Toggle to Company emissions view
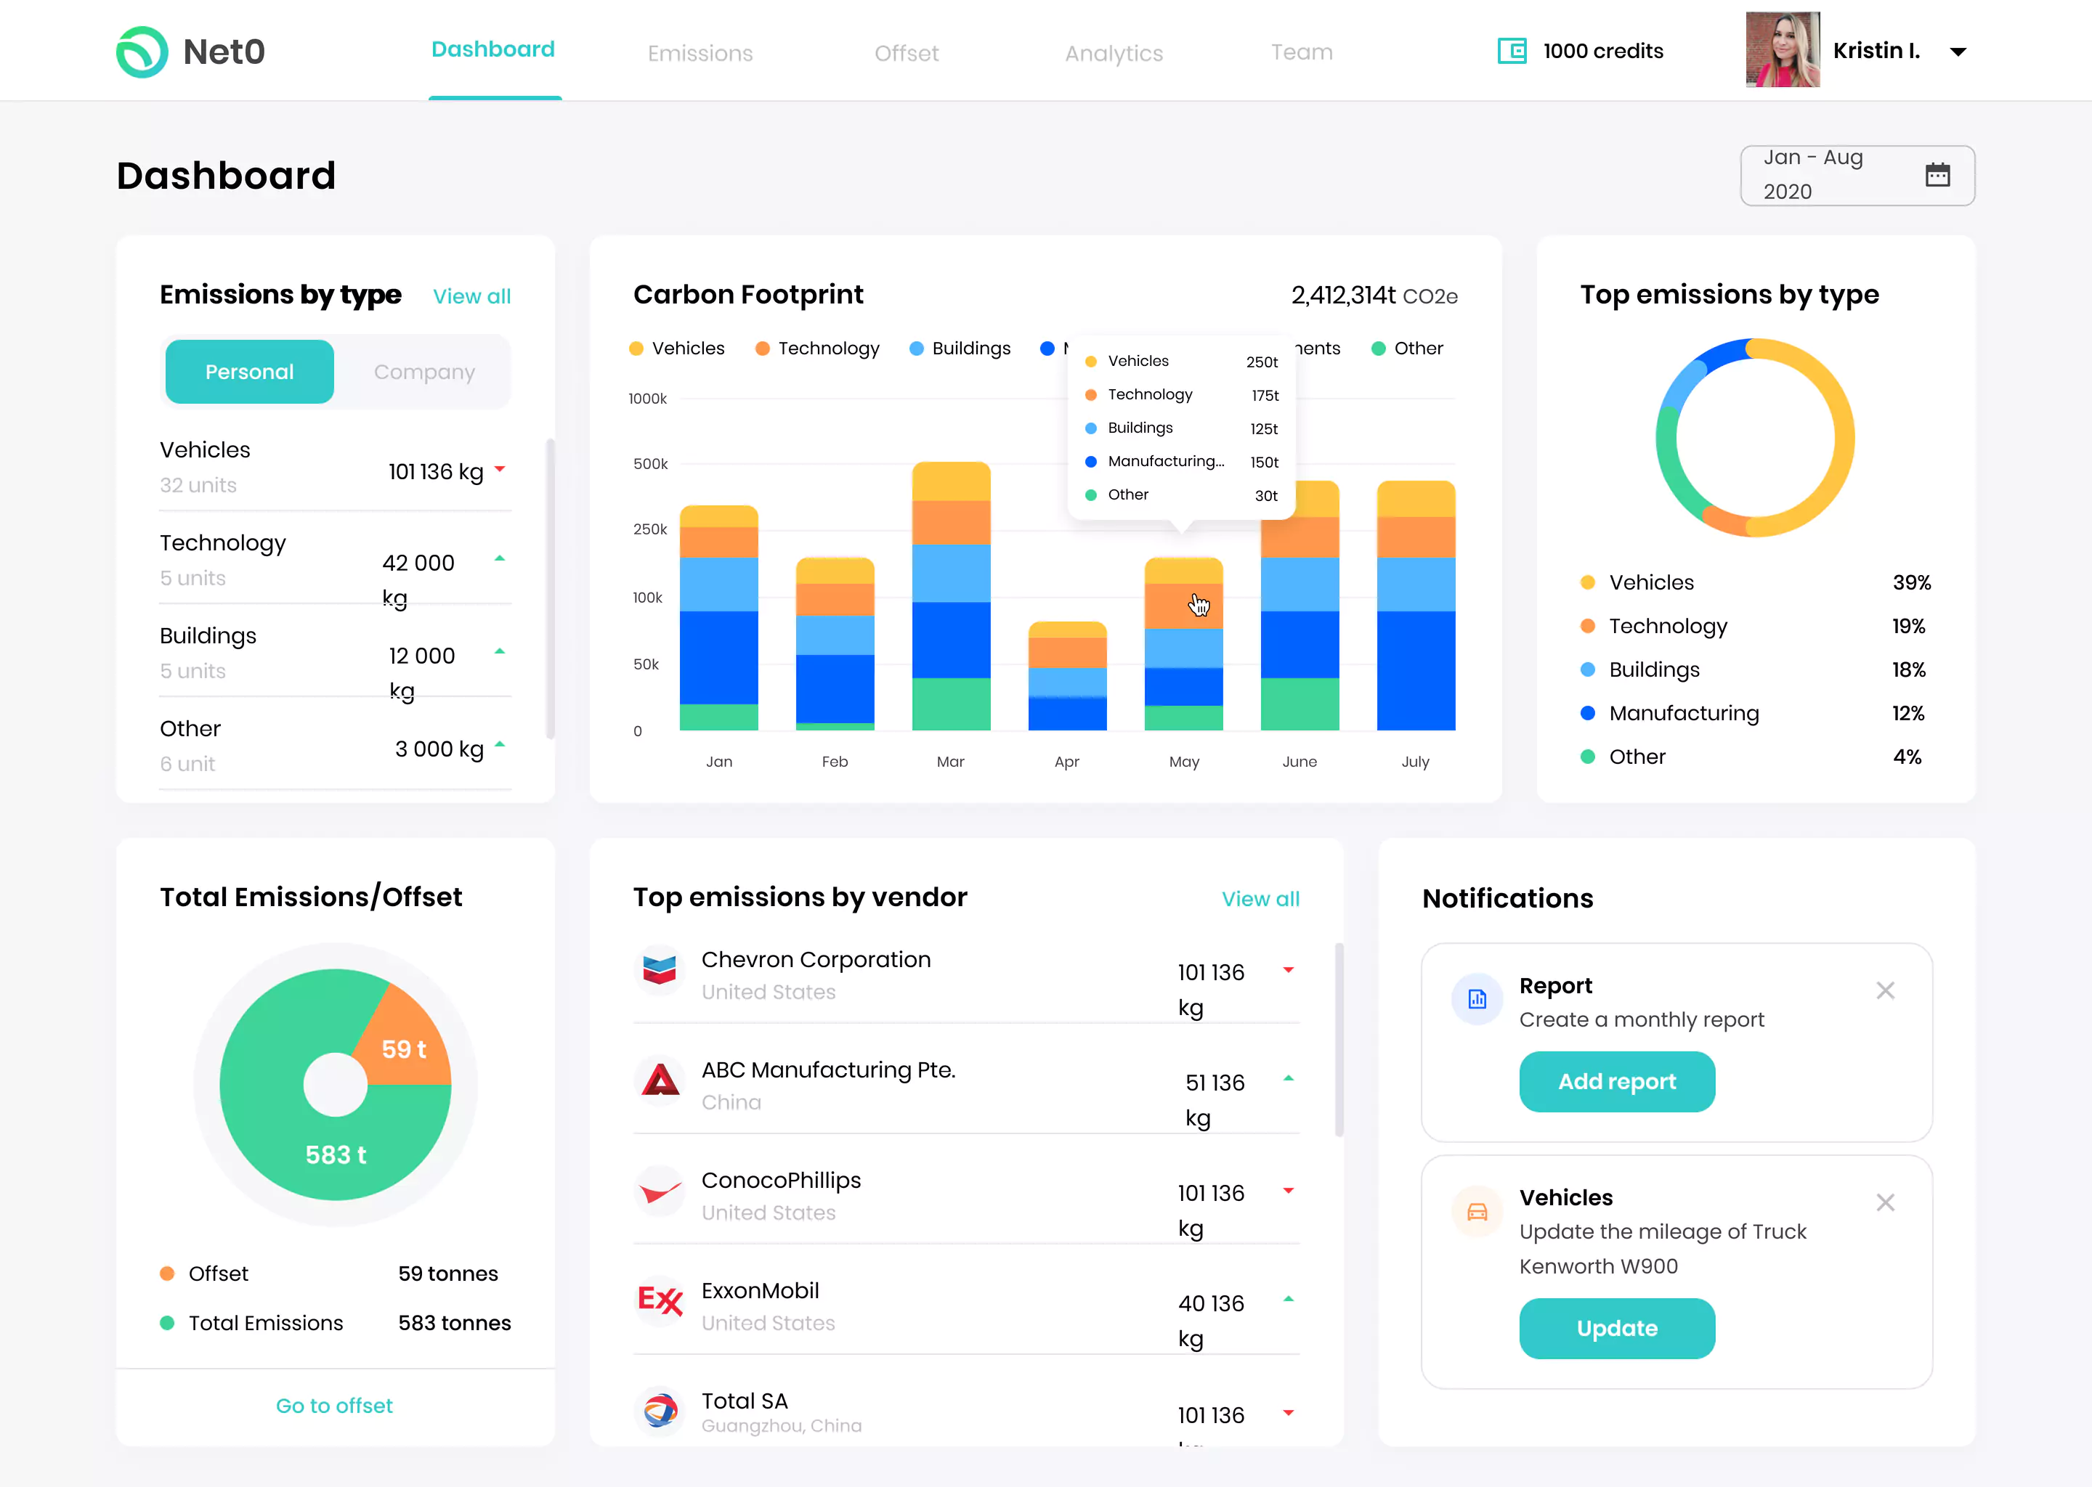This screenshot has width=2092, height=1487. 423,370
